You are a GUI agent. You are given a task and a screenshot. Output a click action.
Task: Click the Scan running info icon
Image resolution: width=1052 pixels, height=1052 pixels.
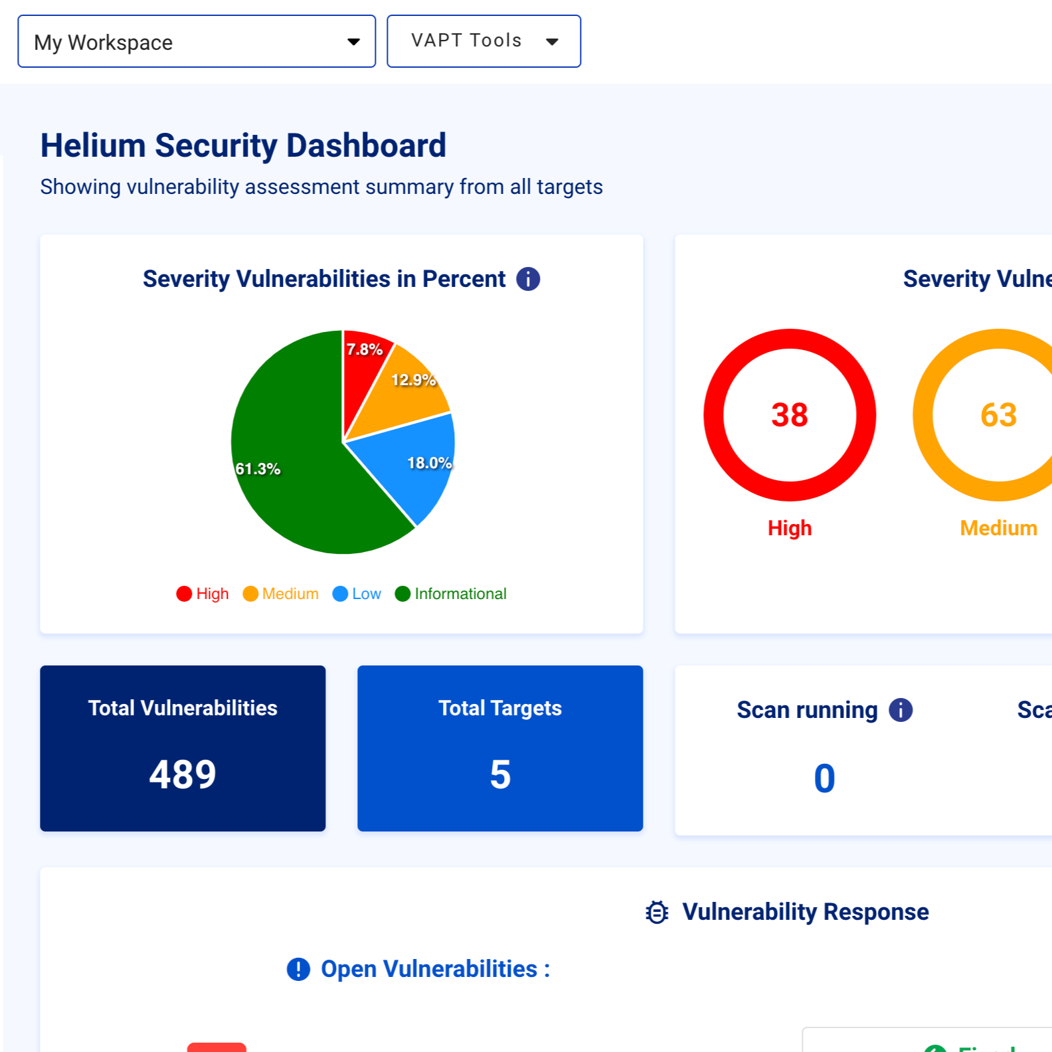901,710
